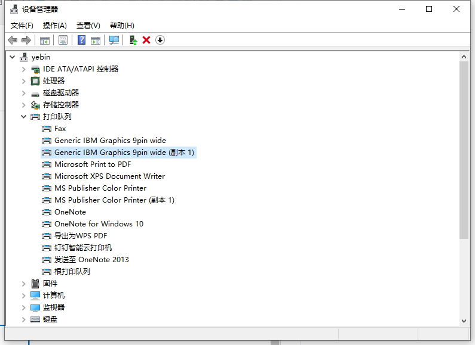Expand the 固件 category
The height and width of the screenshot is (345, 475).
(x=24, y=284)
